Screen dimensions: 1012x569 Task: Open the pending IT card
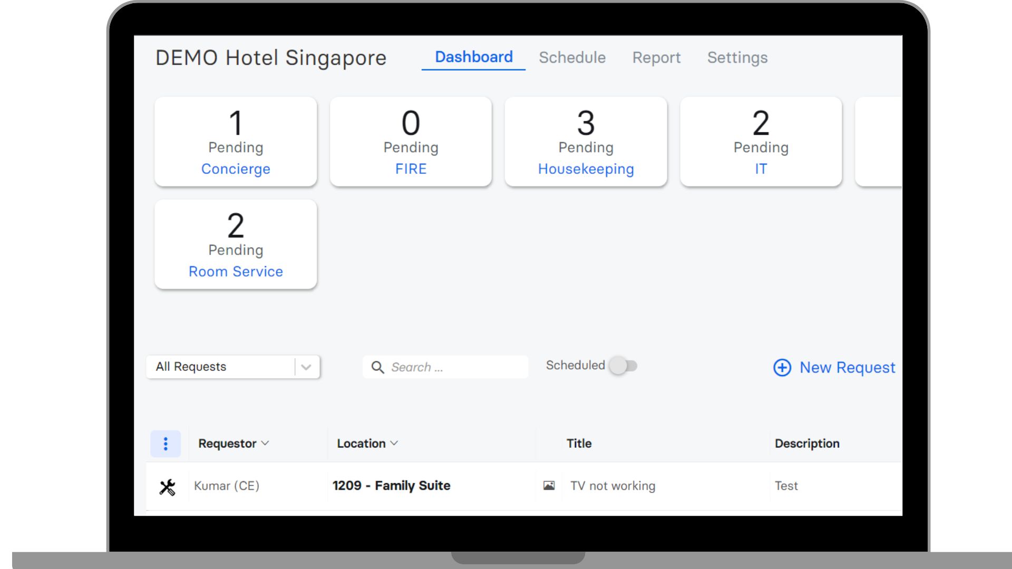pyautogui.click(x=761, y=141)
